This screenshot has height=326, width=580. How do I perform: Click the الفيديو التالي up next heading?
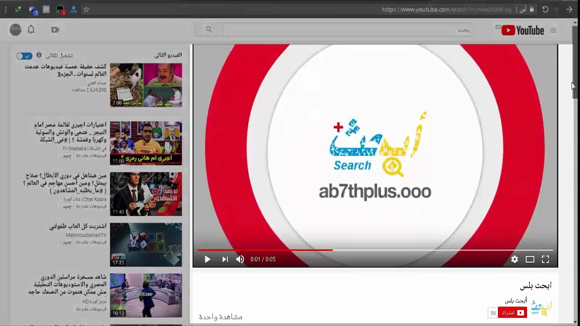(x=168, y=55)
